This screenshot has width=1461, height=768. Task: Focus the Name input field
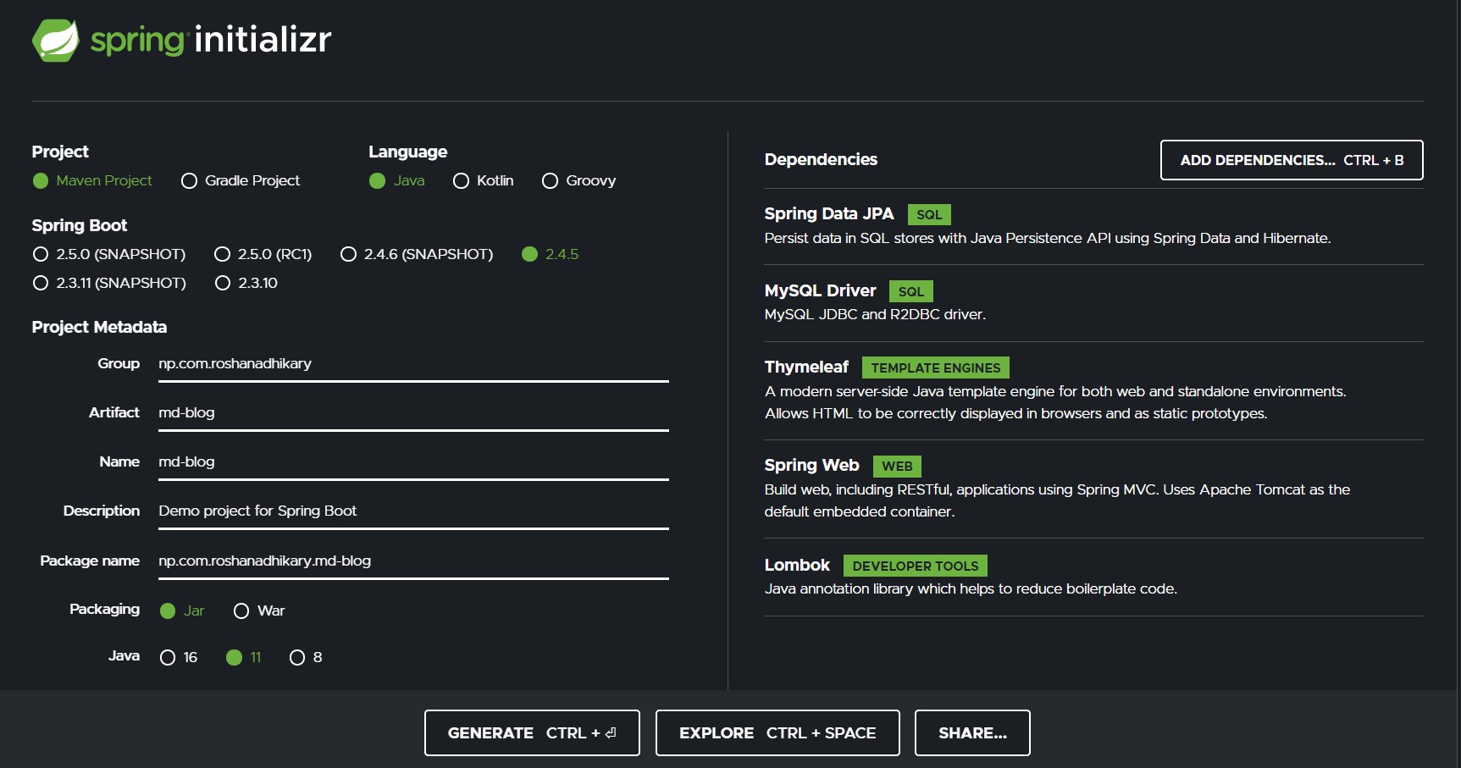[413, 462]
